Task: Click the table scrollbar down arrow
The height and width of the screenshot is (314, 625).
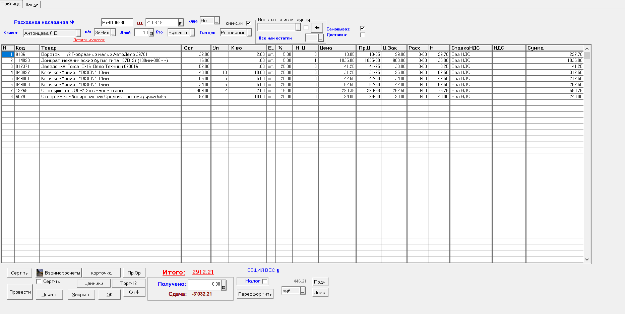Action: coord(587,259)
